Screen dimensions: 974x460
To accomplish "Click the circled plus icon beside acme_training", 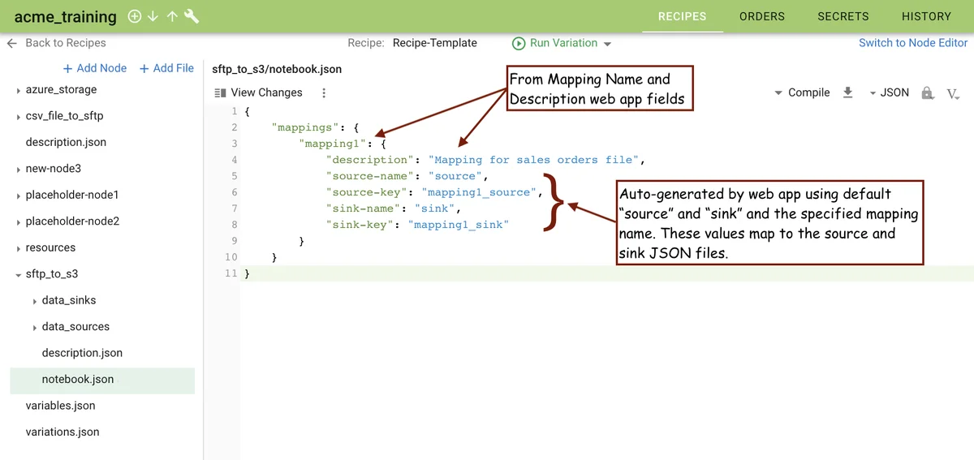I will [135, 16].
